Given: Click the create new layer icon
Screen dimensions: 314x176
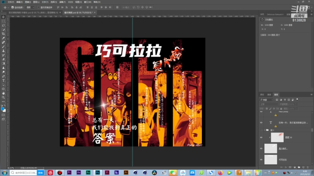Looking at the screenshot, I should tap(304, 167).
